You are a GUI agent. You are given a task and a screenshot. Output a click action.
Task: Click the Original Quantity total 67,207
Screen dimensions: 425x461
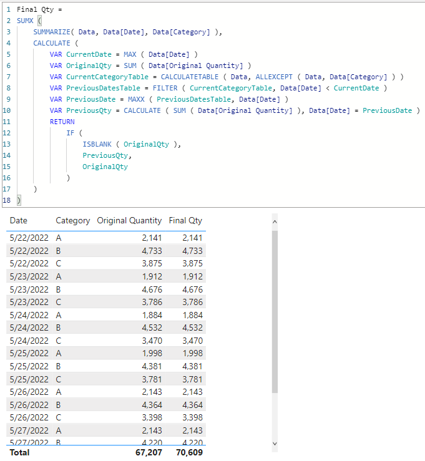pos(149,452)
